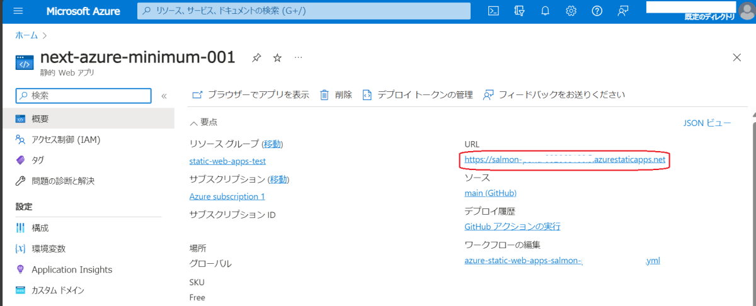Screen dimensions: 756x306
Task: Select the サブスクリプション ID label text
Action: (x=232, y=215)
